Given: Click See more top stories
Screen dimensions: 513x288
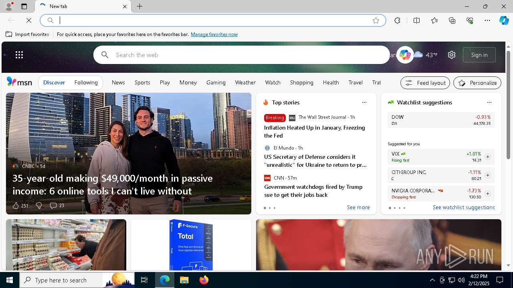Looking at the screenshot, I should 358,207.
